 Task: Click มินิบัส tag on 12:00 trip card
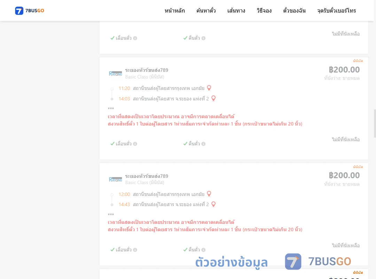click(x=358, y=167)
